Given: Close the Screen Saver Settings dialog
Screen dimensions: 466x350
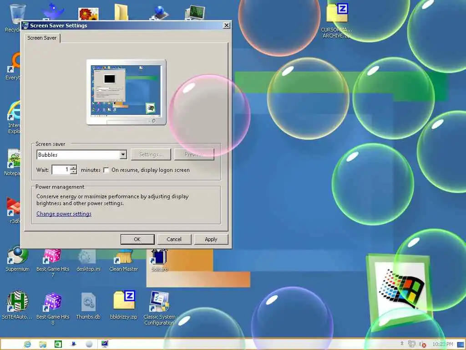Looking at the screenshot, I should (x=227, y=26).
